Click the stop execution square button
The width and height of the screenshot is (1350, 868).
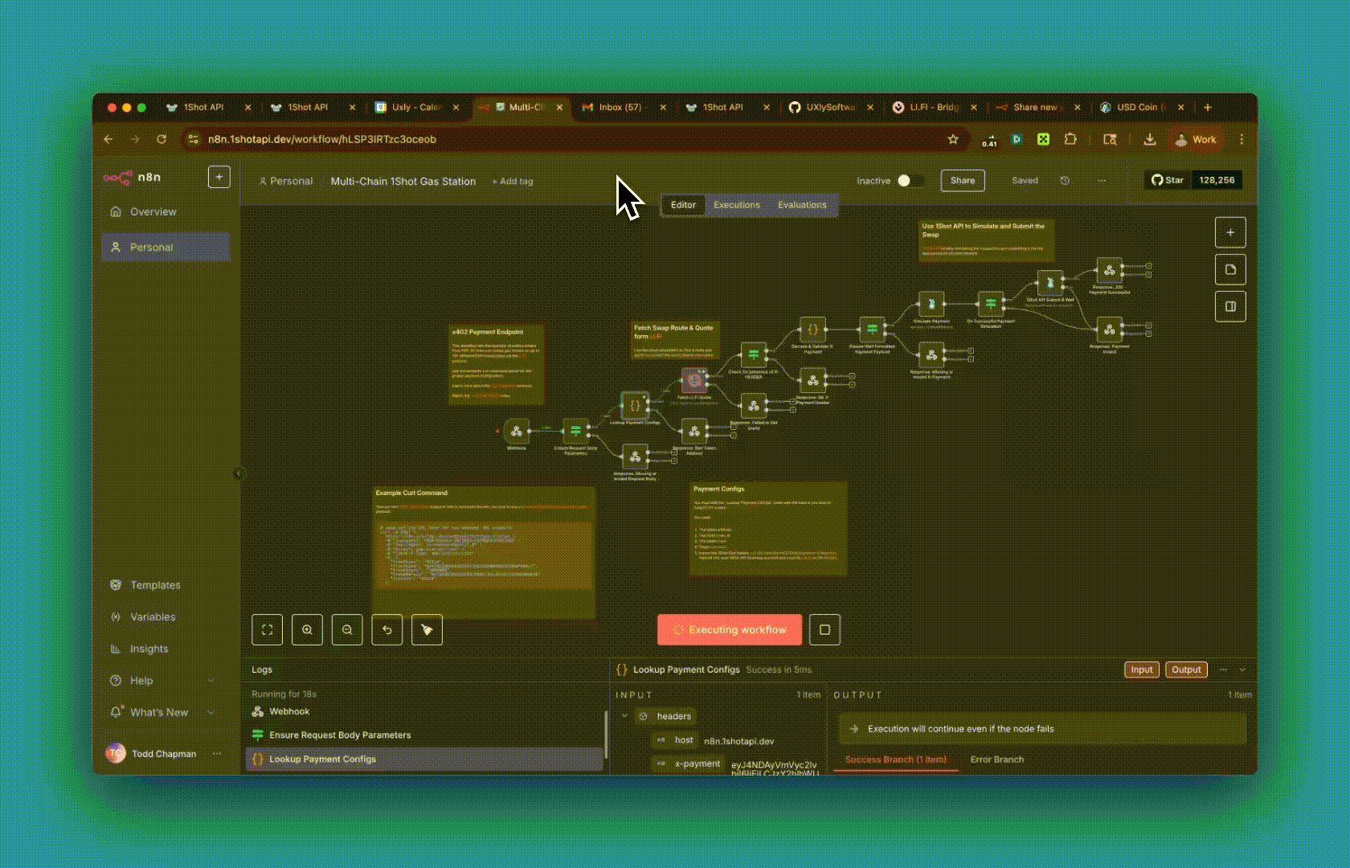[824, 630]
